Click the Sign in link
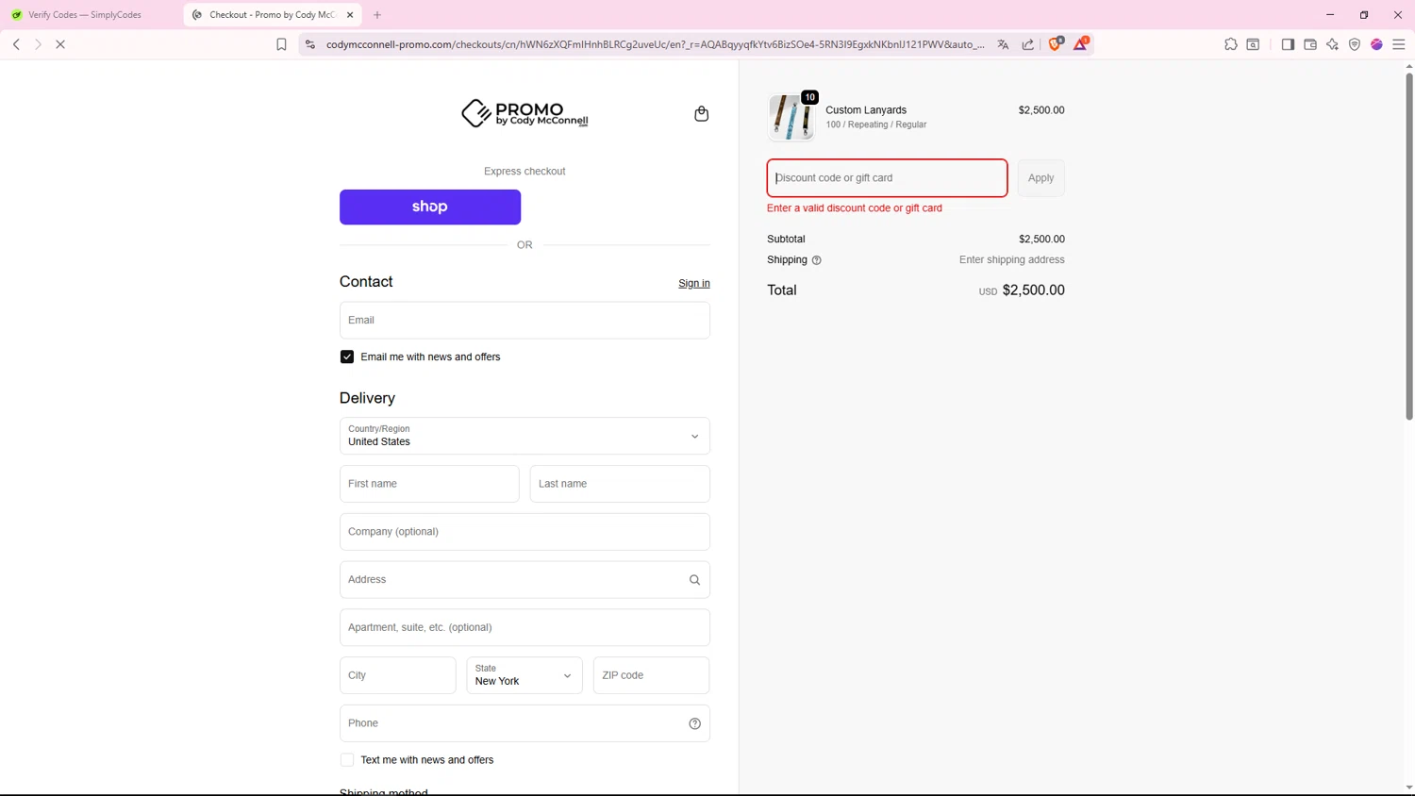The image size is (1415, 796). 694,283
